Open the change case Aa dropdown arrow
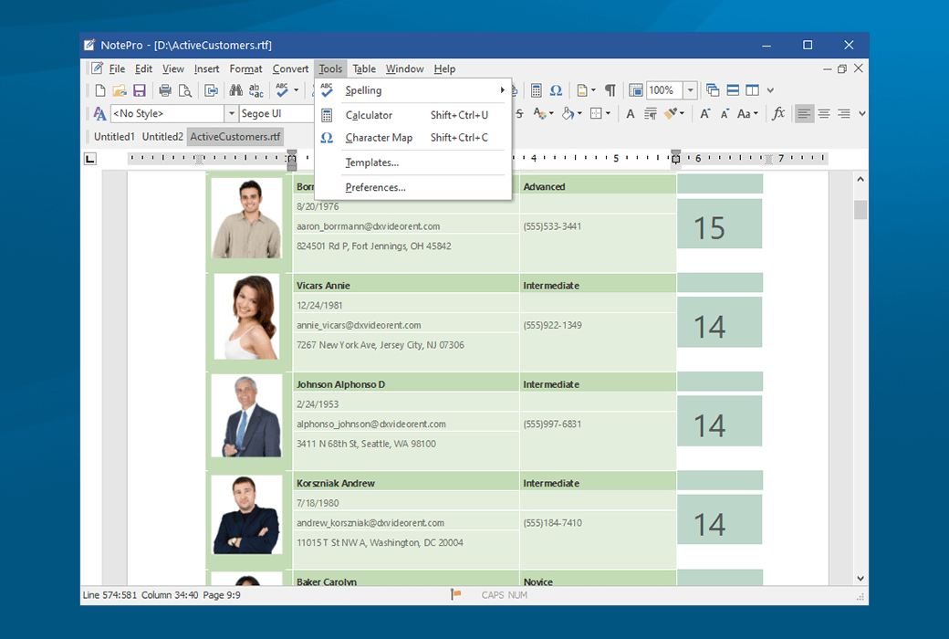The width and height of the screenshot is (949, 639). pyautogui.click(x=756, y=114)
